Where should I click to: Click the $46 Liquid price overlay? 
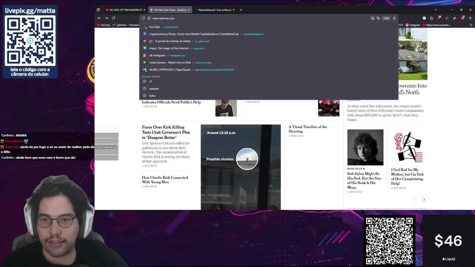tap(448, 241)
